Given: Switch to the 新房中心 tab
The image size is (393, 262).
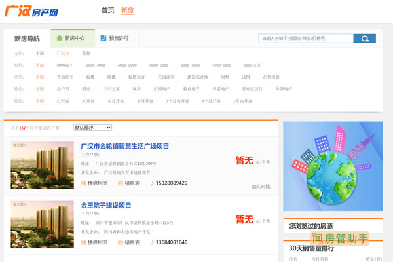Looking at the screenshot, I should (73, 38).
